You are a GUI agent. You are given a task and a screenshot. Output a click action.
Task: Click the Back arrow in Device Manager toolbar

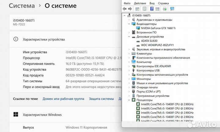click(x=124, y=9)
